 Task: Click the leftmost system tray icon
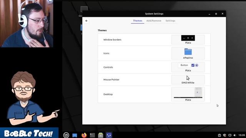[219, 135]
